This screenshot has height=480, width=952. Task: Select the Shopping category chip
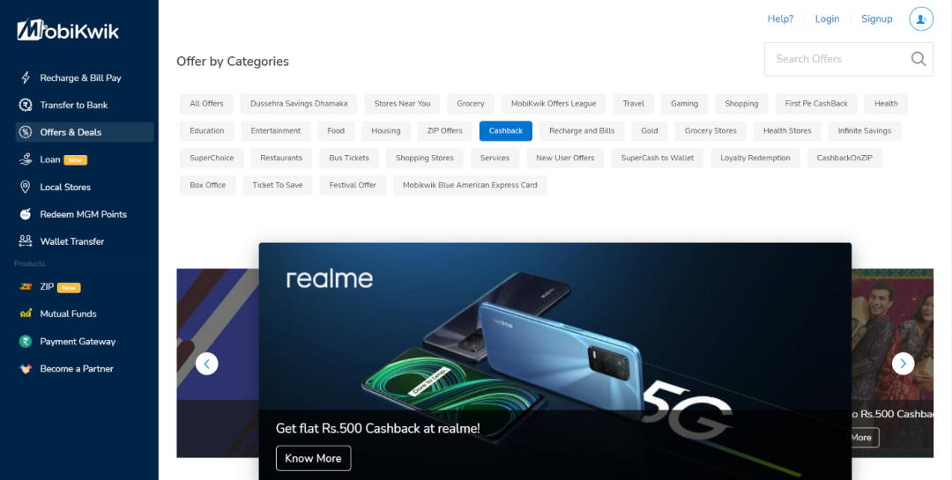pyautogui.click(x=741, y=104)
